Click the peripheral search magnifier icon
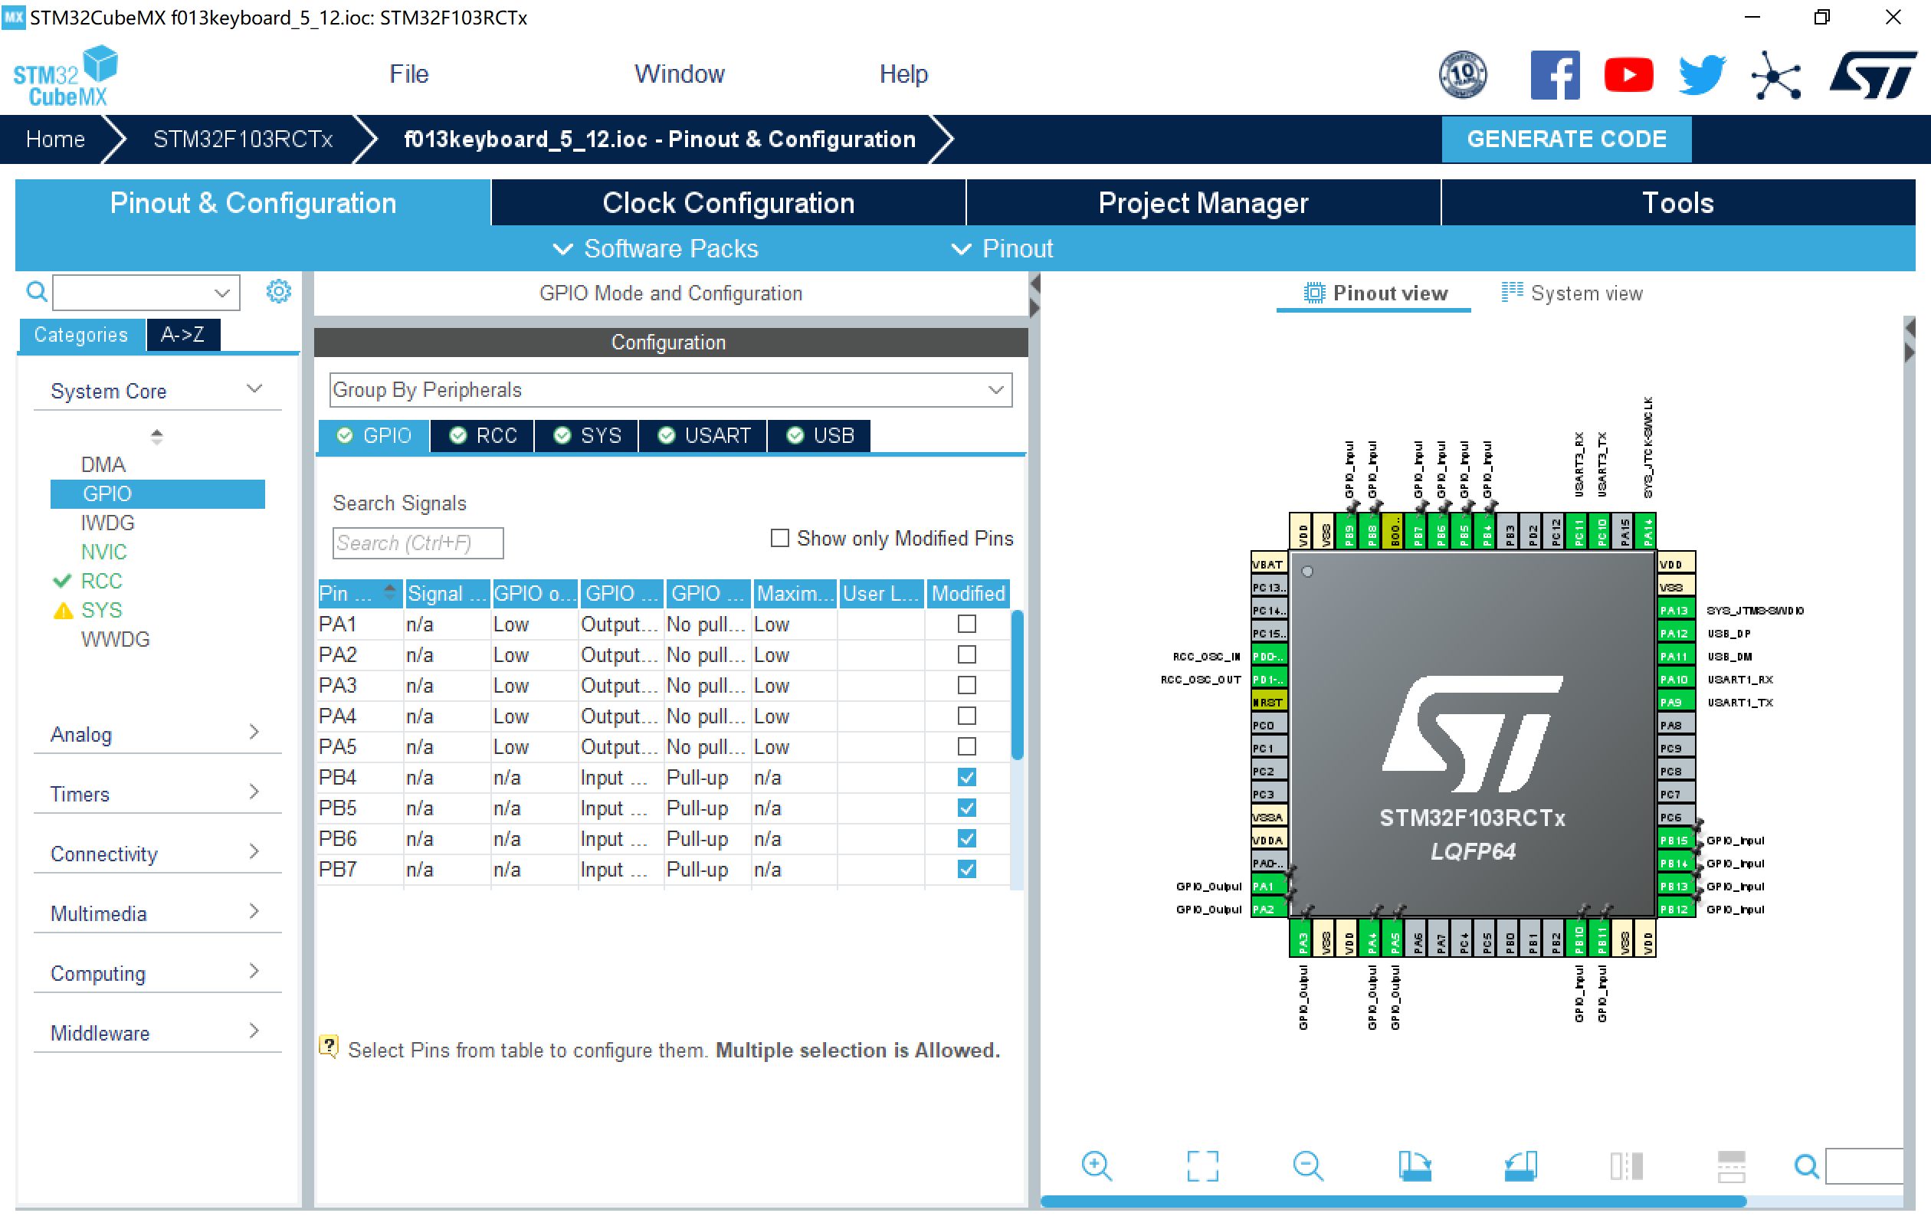This screenshot has width=1931, height=1226. (36, 291)
